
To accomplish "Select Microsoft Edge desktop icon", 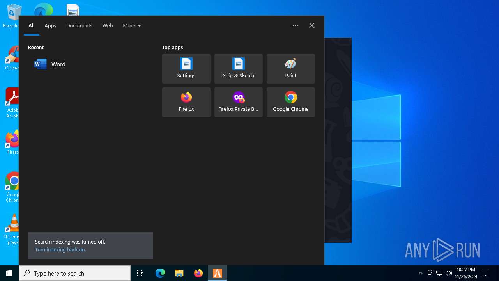I will 44,9.
